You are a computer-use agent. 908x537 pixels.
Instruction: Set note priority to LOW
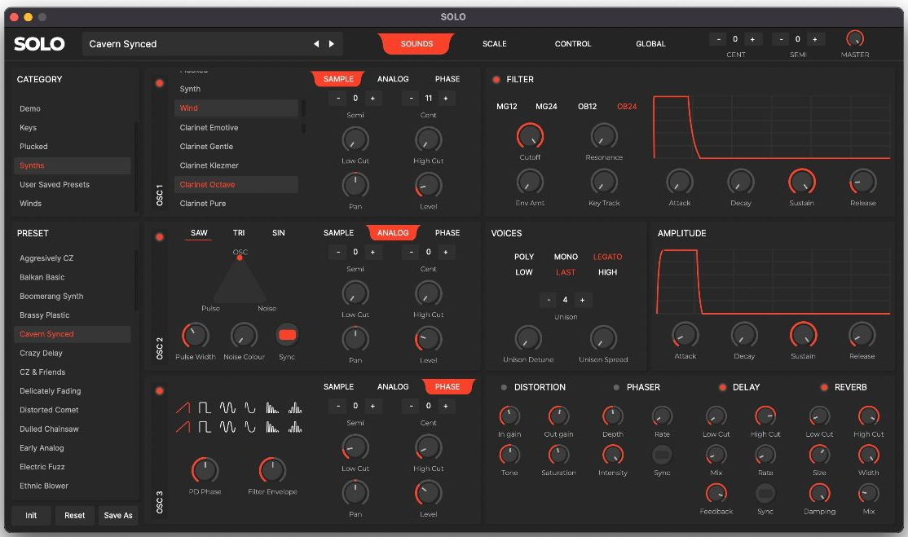point(524,272)
